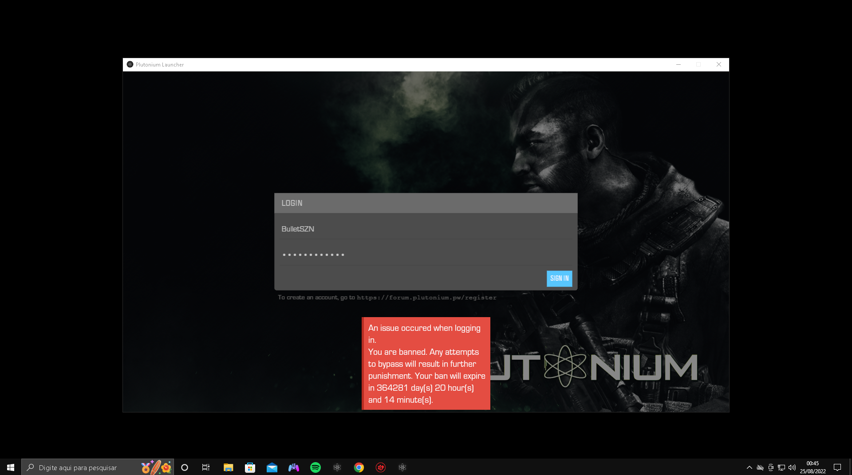The height and width of the screenshot is (475, 852).
Task: Open the search highlights doodle icon
Action: tap(156, 467)
